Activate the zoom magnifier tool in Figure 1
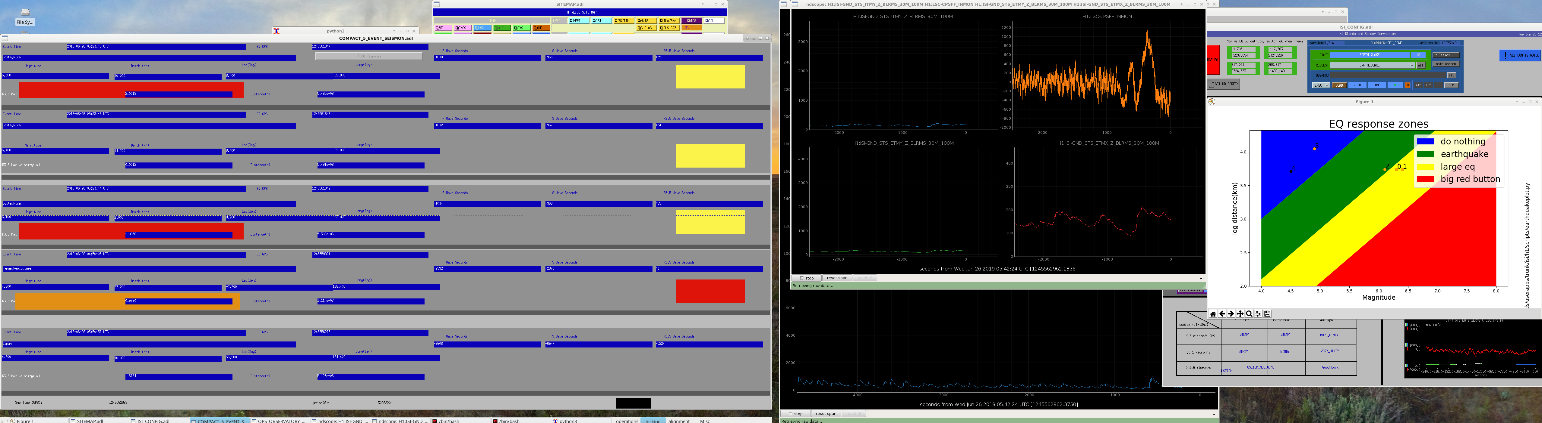 click(1249, 314)
